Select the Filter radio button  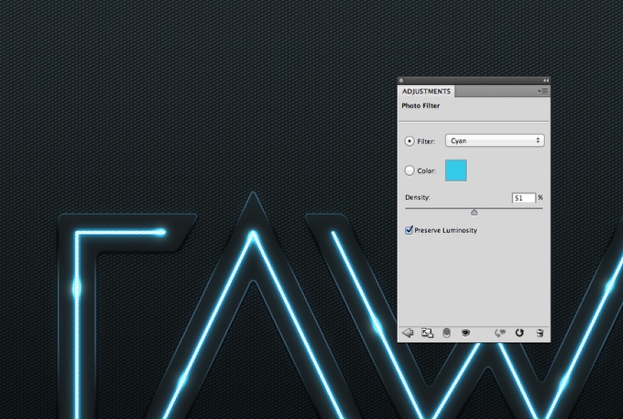coord(410,141)
